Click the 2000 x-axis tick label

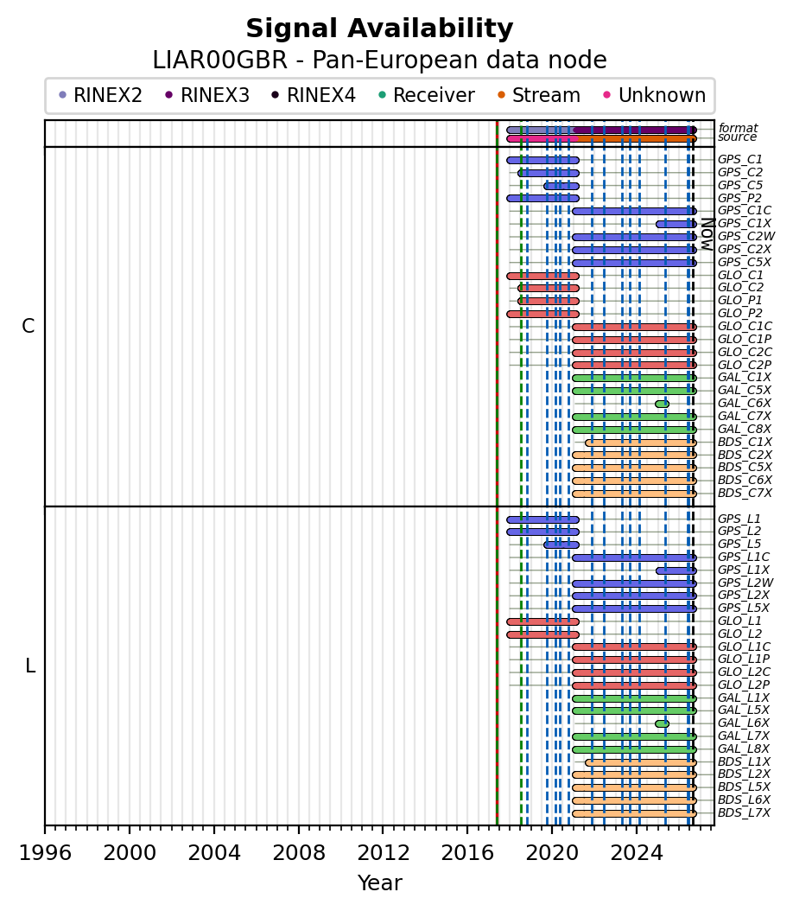130,853
